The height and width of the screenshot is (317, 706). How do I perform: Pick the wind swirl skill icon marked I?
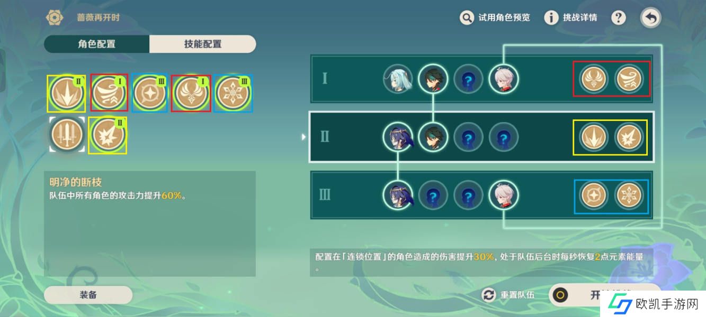[109, 93]
